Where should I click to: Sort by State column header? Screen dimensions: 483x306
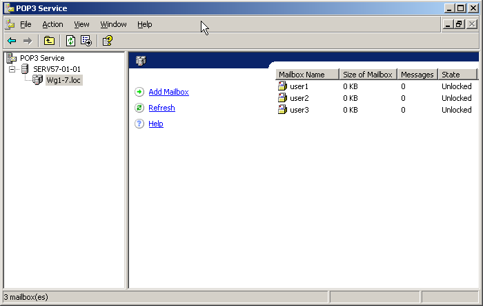[x=457, y=75]
